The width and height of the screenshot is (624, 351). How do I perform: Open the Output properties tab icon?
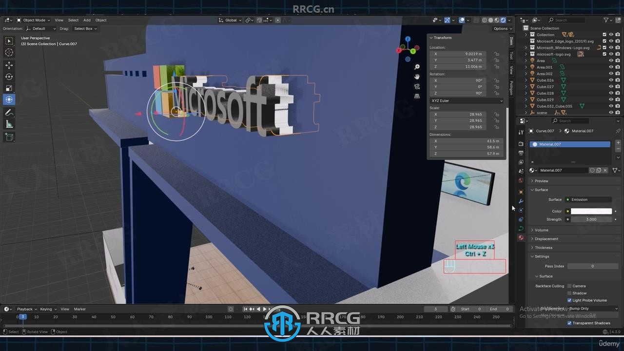point(521,153)
